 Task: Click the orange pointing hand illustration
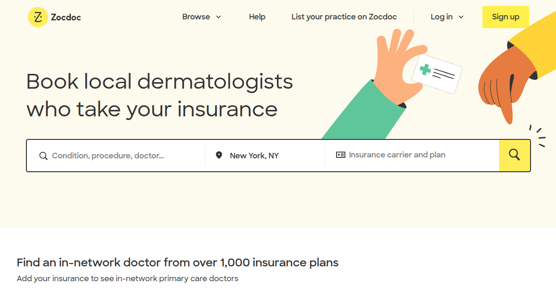(505, 83)
